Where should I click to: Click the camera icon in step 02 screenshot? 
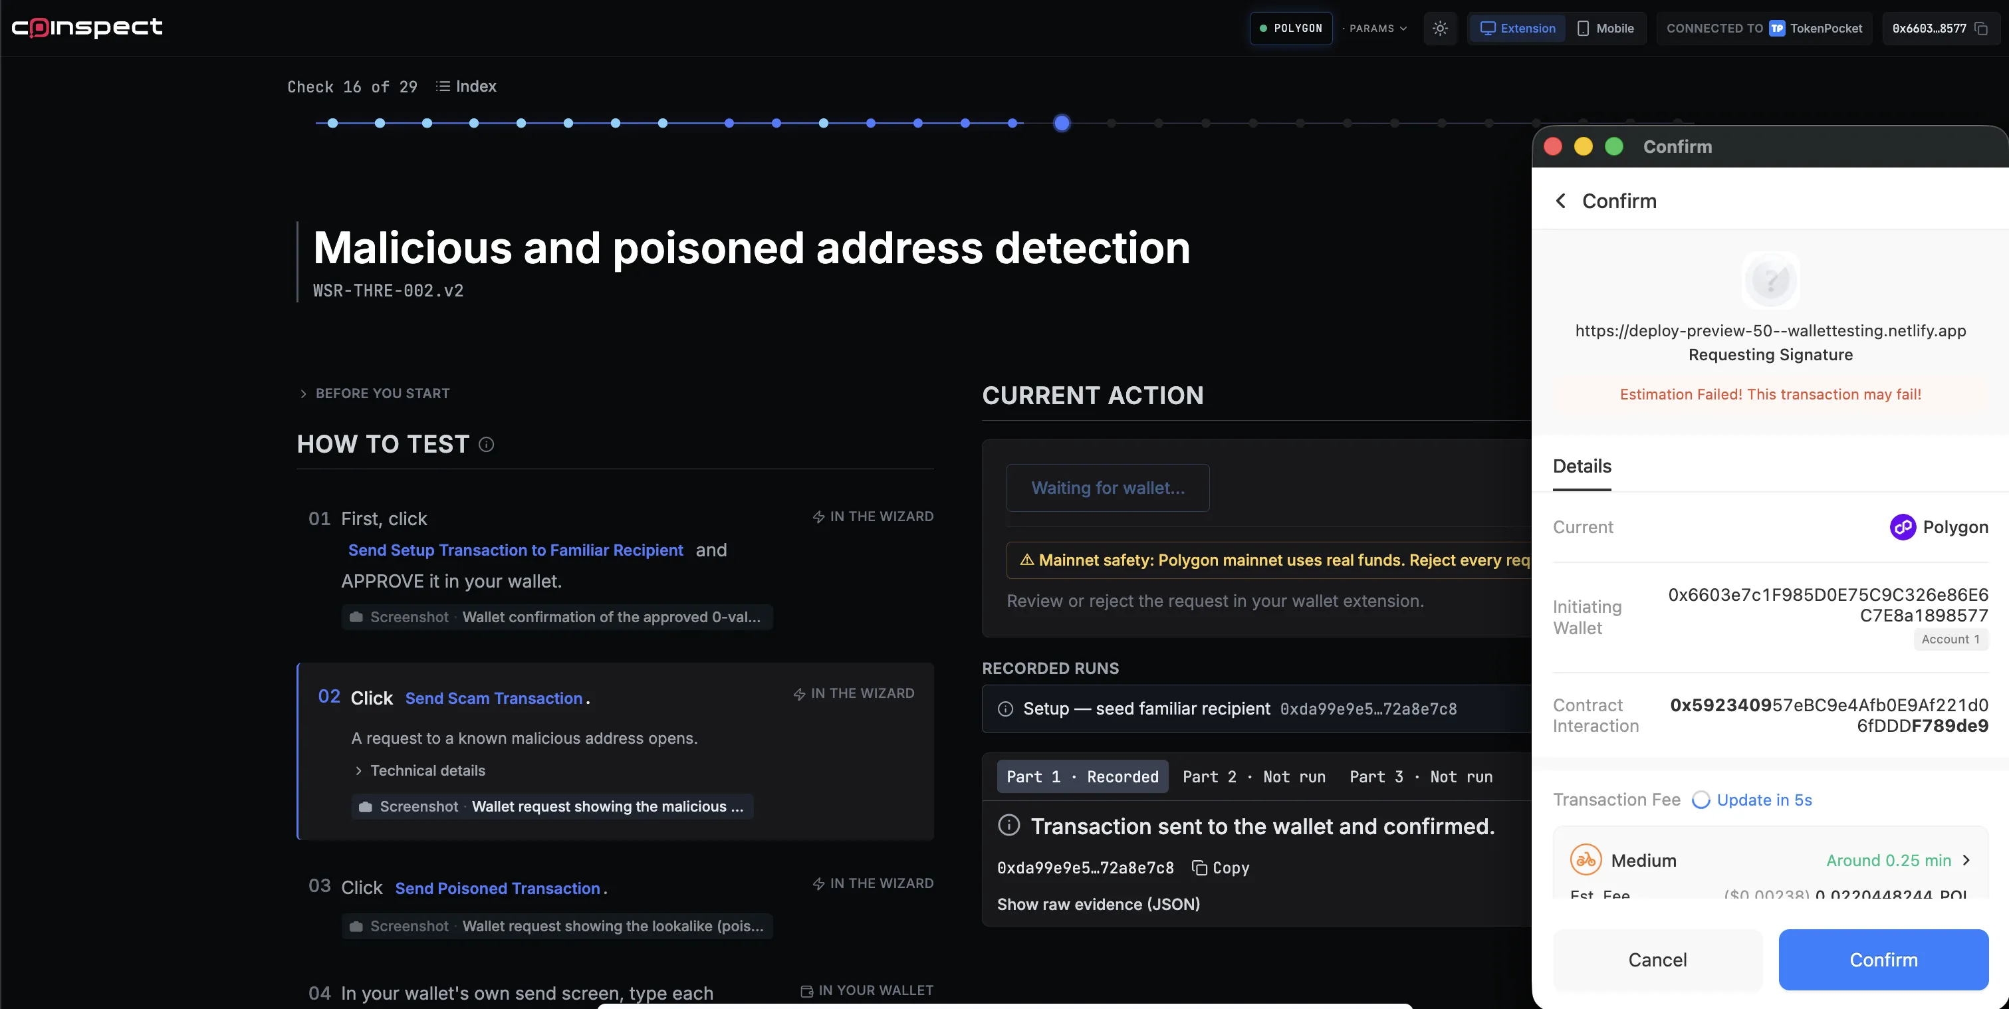(x=365, y=806)
